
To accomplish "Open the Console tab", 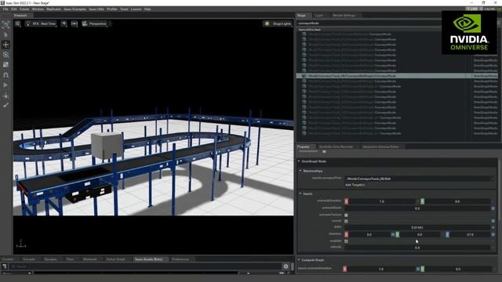I will coord(29,259).
